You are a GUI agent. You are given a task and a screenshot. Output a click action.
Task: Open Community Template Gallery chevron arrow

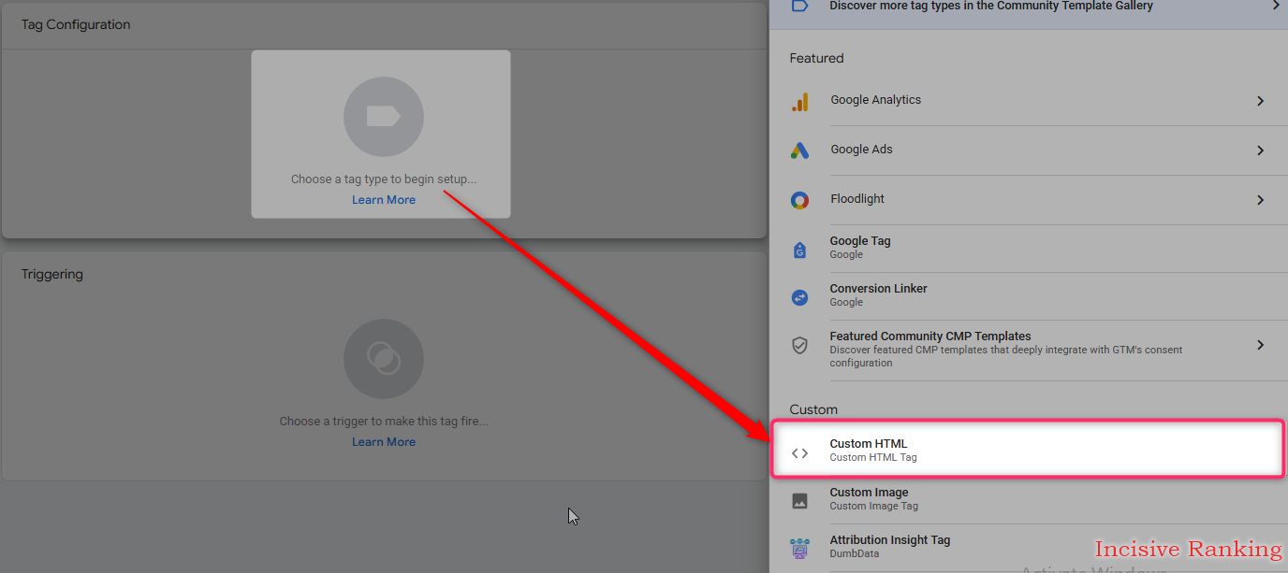coord(1275,6)
